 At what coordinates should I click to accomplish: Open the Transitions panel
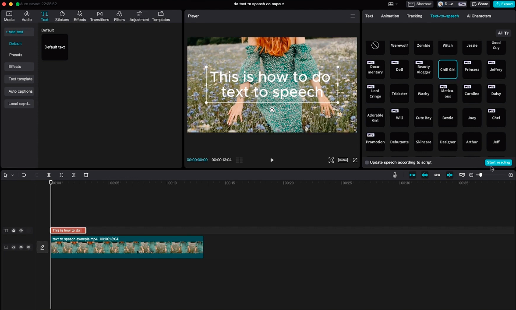[99, 16]
